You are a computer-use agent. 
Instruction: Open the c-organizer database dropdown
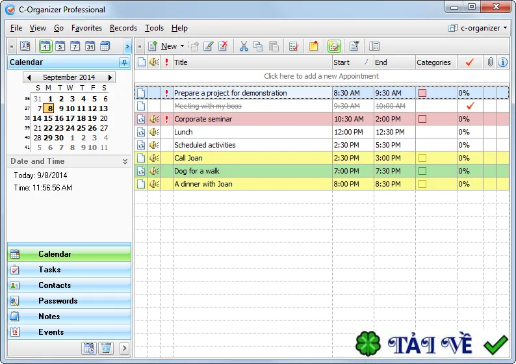click(x=478, y=28)
